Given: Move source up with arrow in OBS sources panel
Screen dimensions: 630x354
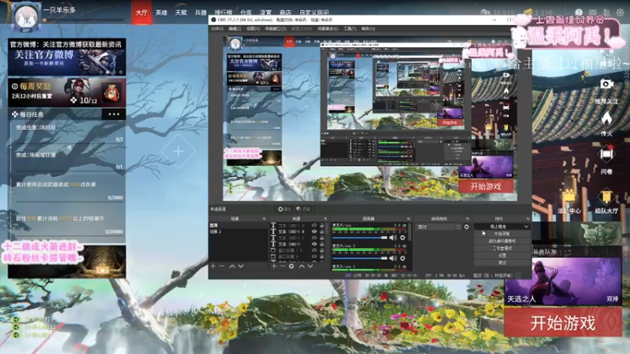Looking at the screenshot, I should click(x=302, y=266).
